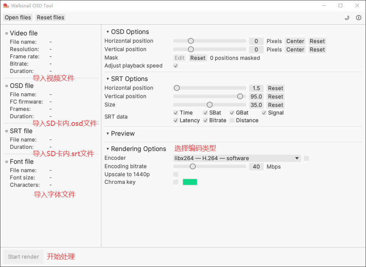Uncheck the Signal checkbox
The height and width of the screenshot is (267, 366).
point(264,113)
